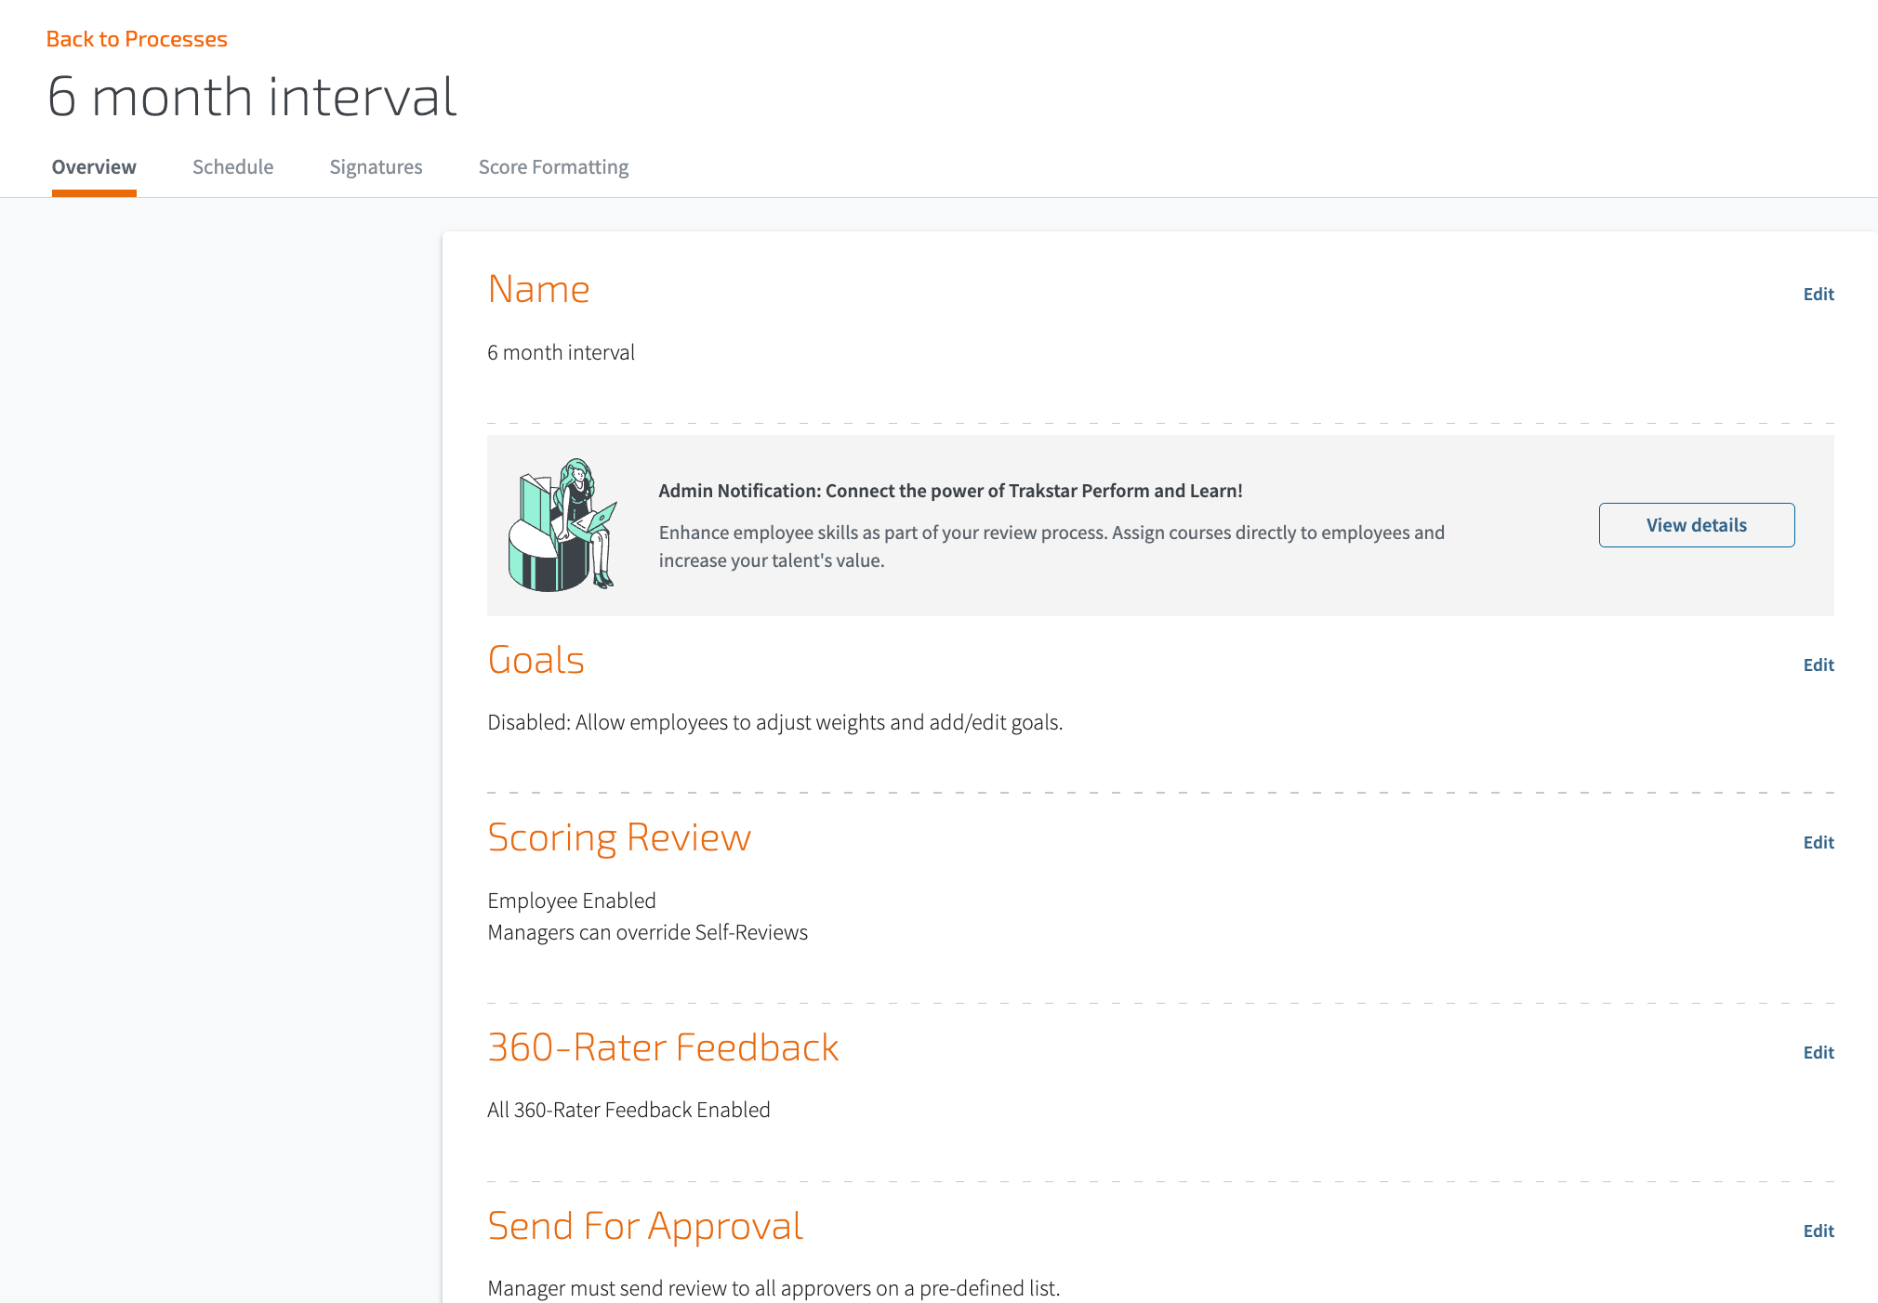Click the View details button
The image size is (1878, 1303).
(x=1697, y=525)
